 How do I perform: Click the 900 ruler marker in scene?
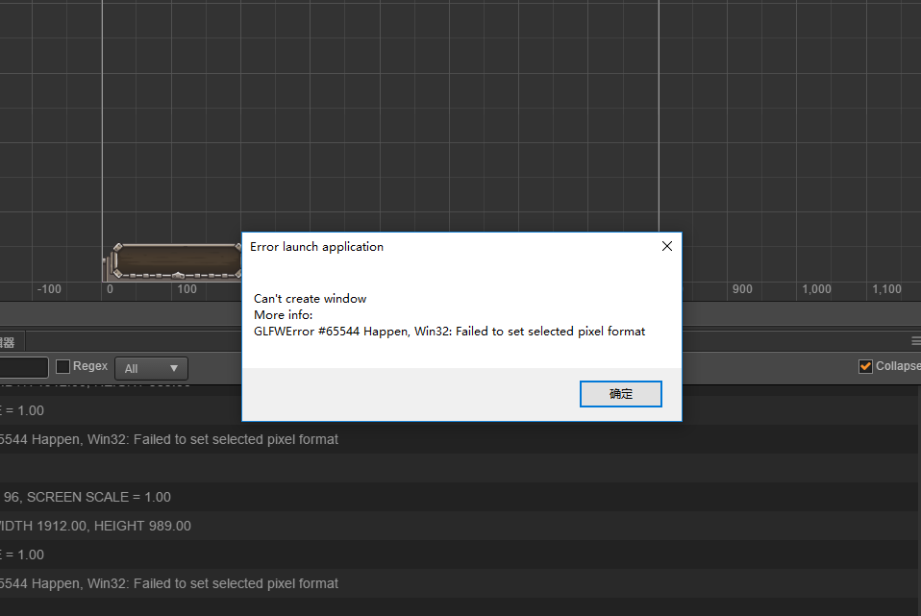pyautogui.click(x=742, y=289)
